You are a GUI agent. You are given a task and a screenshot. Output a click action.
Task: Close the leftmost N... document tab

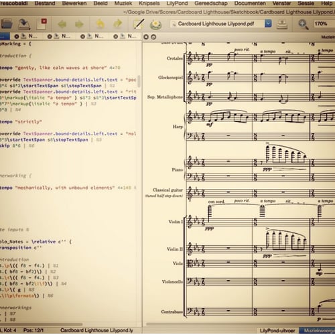[17, 36]
